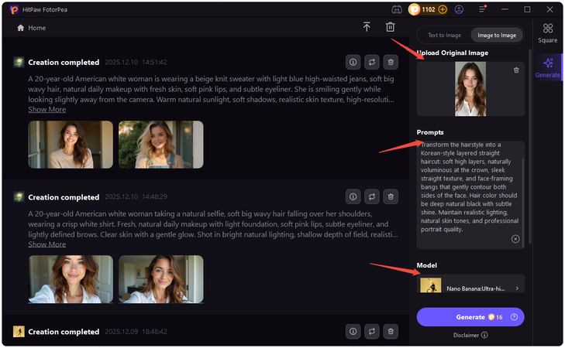This screenshot has height=348, width=565.
Task: Expand Show More on second creation prompt
Action: point(47,244)
